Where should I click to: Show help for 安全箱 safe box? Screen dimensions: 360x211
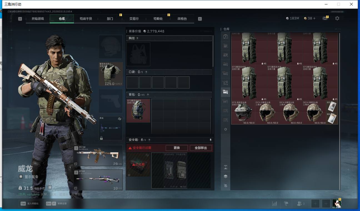tap(149, 140)
